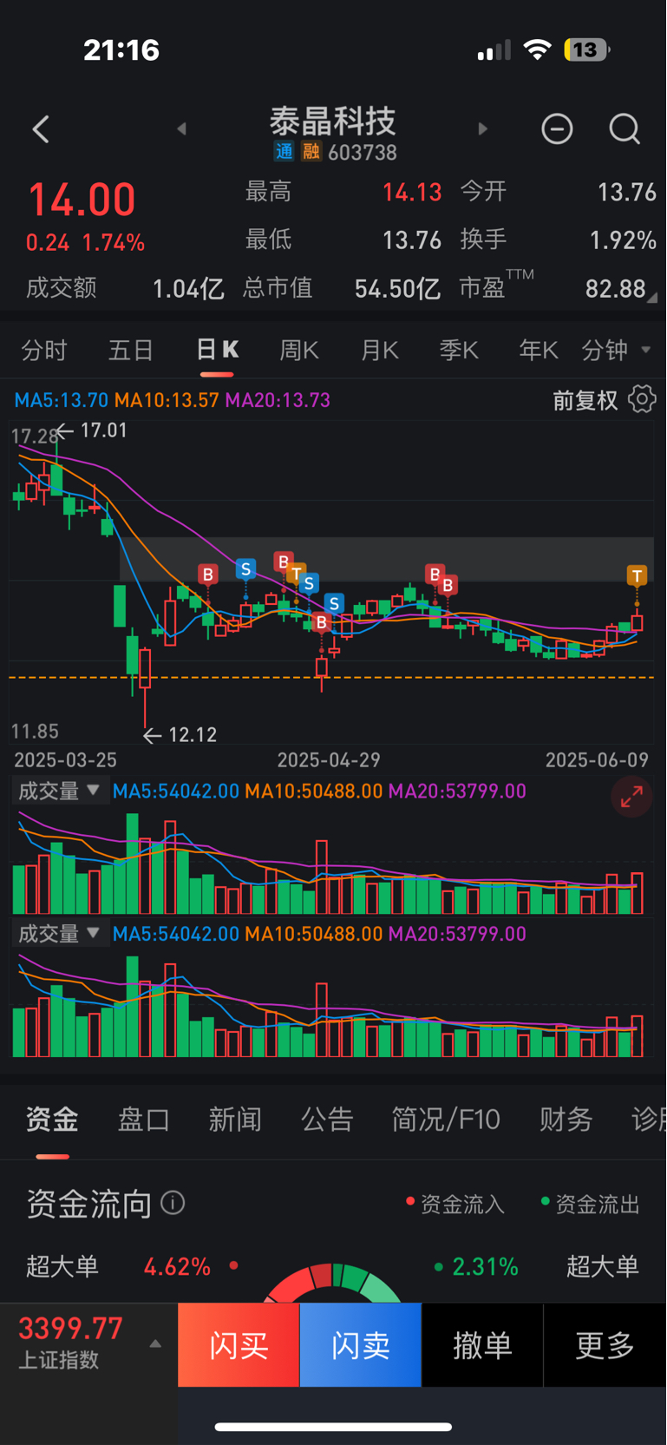
Task: Tap the Wi-Fi icon in status bar
Action: pos(538,49)
